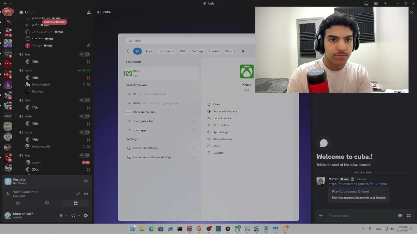Image resolution: width=417 pixels, height=234 pixels.
Task: Toggle deafen headphones in Discord user panel
Action: pos(73,216)
